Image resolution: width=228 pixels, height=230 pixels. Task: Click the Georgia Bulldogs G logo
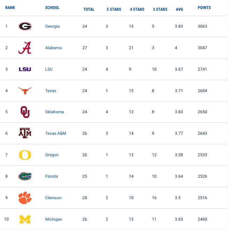25,26
